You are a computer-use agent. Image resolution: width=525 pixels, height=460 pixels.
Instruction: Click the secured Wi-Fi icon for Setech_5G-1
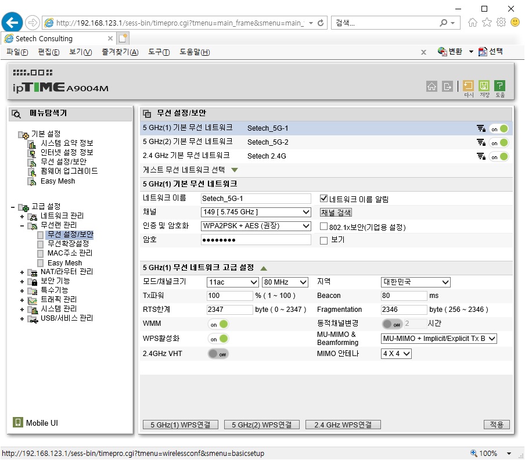[x=481, y=128]
